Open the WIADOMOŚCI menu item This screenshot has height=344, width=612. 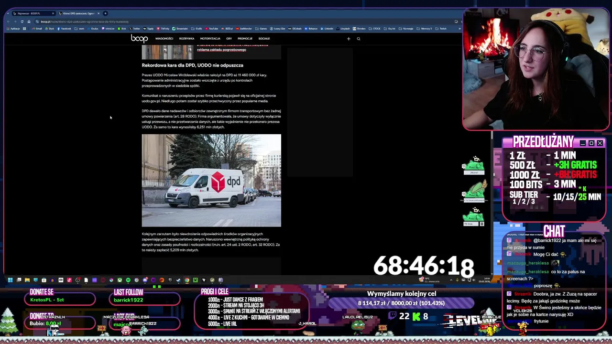(164, 39)
